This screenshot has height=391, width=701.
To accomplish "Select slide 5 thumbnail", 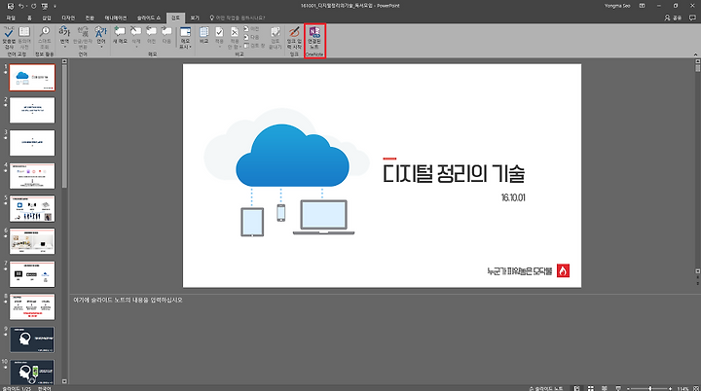I will pos(32,208).
